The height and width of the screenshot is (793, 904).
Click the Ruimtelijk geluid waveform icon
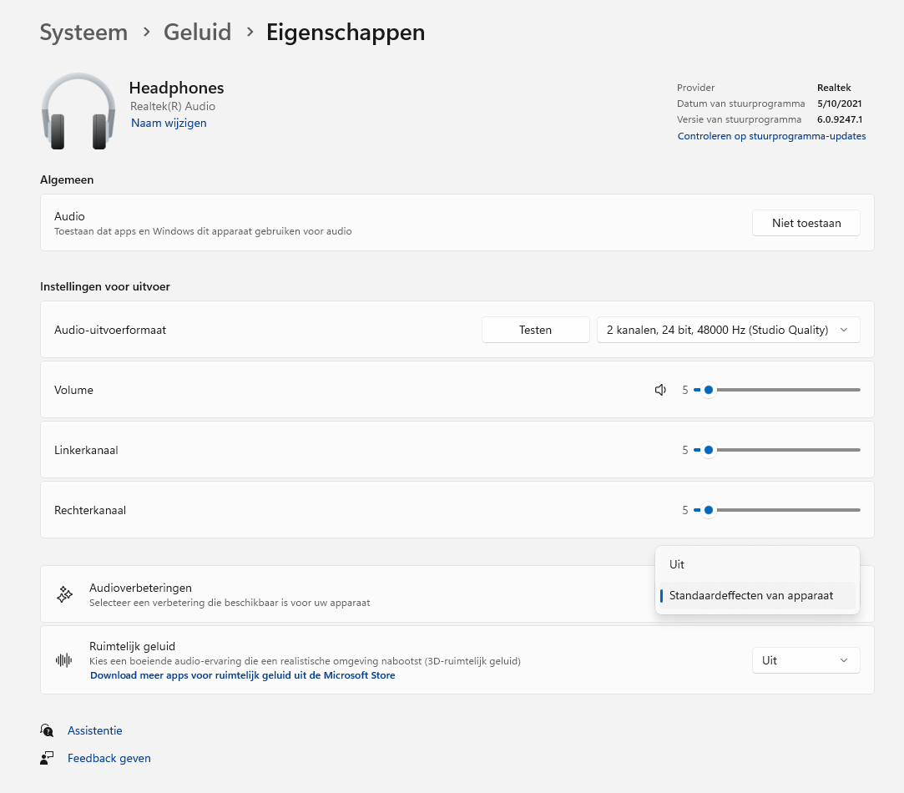pyautogui.click(x=64, y=660)
